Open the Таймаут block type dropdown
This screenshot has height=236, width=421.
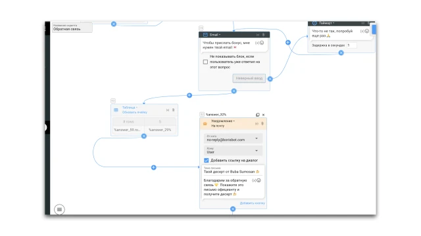[326, 24]
